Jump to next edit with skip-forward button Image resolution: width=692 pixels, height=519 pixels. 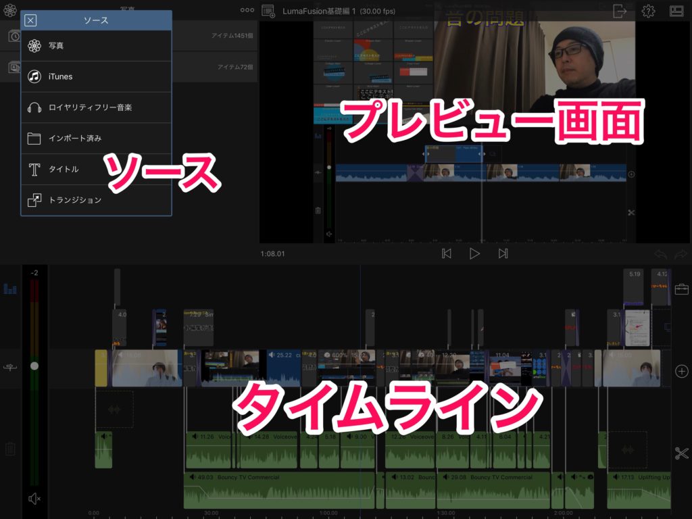pos(503,253)
